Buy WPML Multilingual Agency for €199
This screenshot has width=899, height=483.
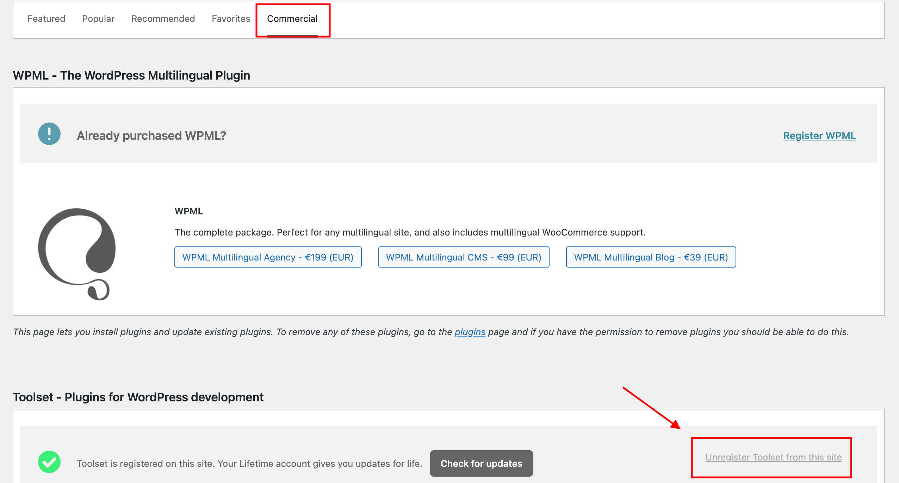pos(268,257)
